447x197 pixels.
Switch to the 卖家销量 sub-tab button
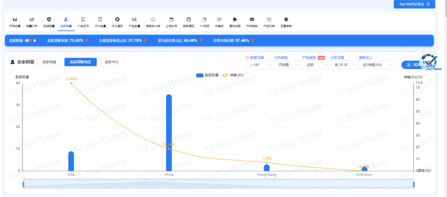tap(49, 62)
